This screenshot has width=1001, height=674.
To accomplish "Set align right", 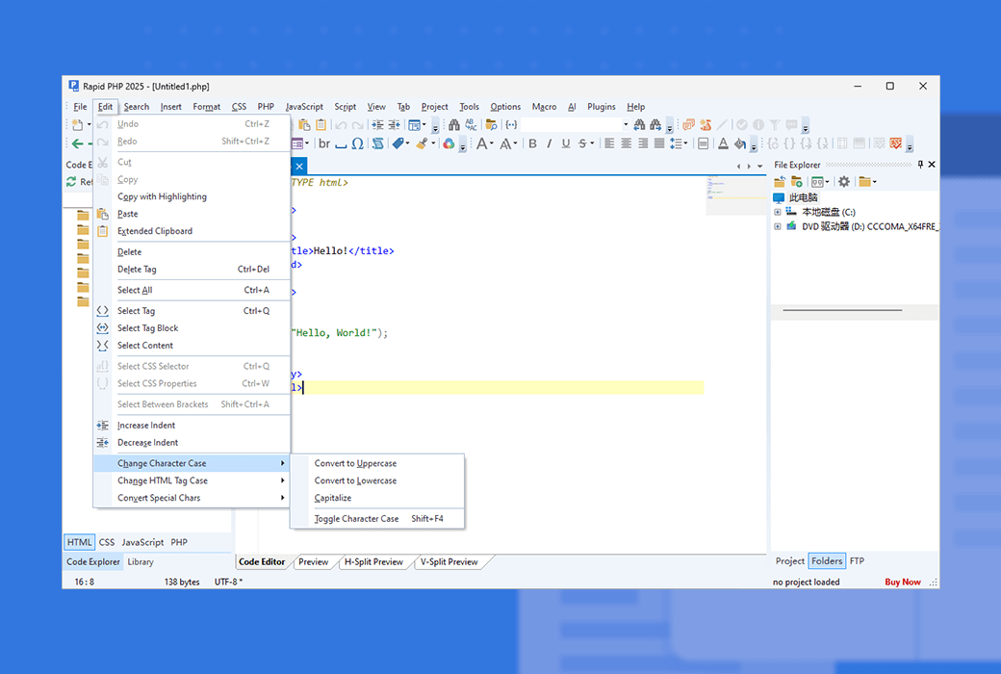I will (643, 143).
